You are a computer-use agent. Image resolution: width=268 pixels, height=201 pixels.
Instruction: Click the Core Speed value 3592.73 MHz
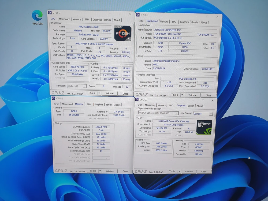click(77, 67)
